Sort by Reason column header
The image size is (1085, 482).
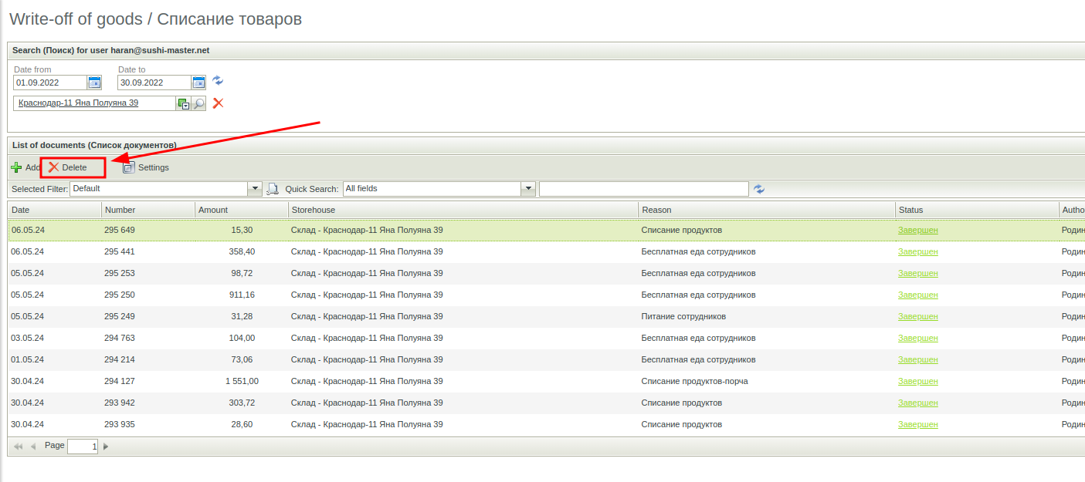pos(767,210)
